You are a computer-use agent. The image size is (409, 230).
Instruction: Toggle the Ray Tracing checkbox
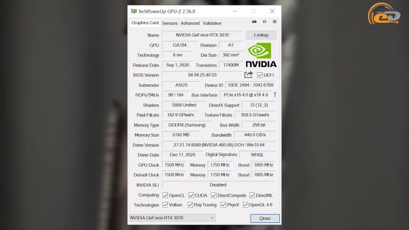click(x=190, y=205)
